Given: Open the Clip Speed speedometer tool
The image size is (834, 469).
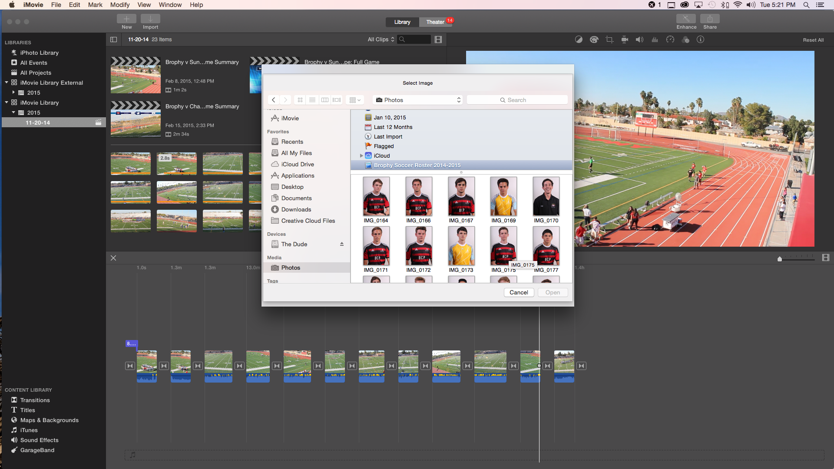Looking at the screenshot, I should click(x=670, y=39).
